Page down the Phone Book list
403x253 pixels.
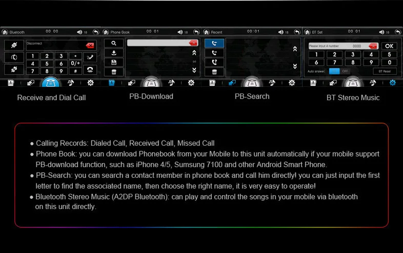194,70
